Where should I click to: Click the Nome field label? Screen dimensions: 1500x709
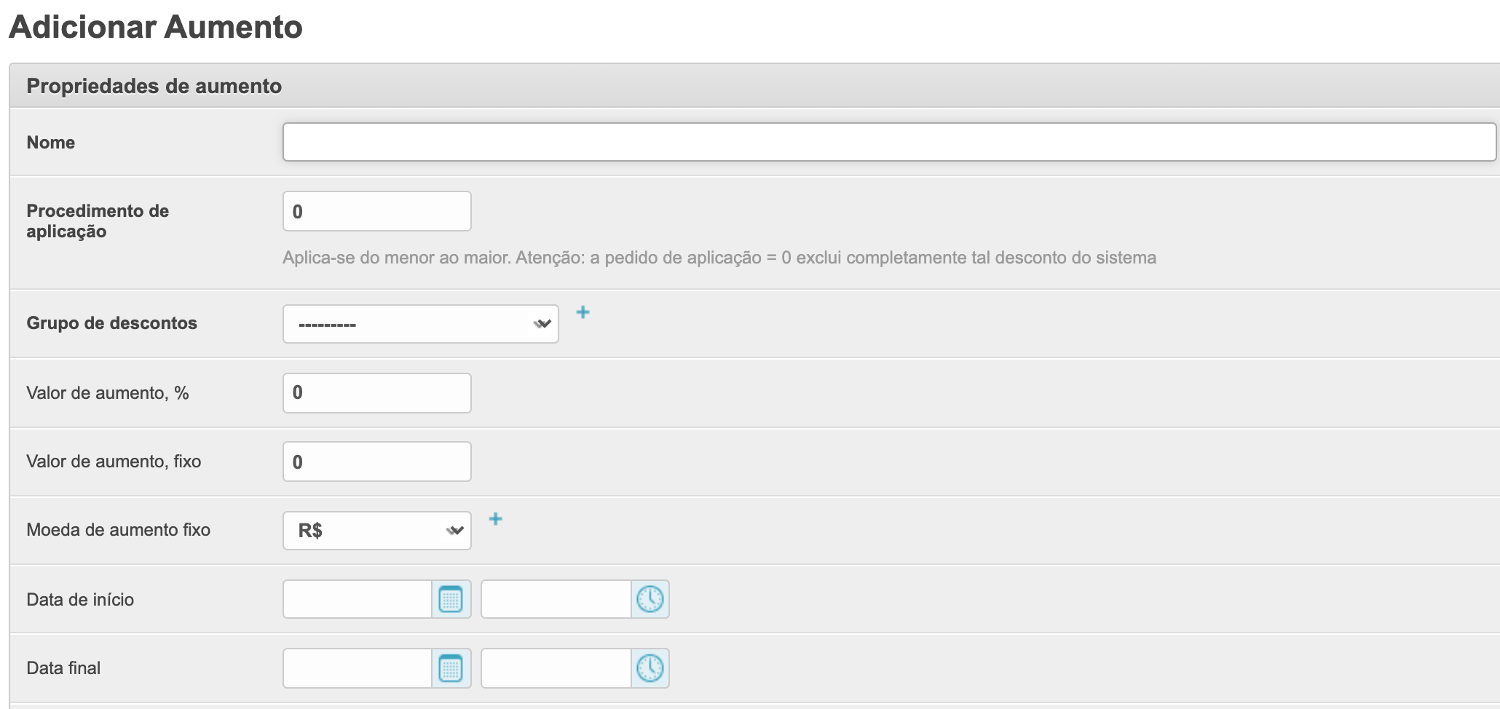51,143
